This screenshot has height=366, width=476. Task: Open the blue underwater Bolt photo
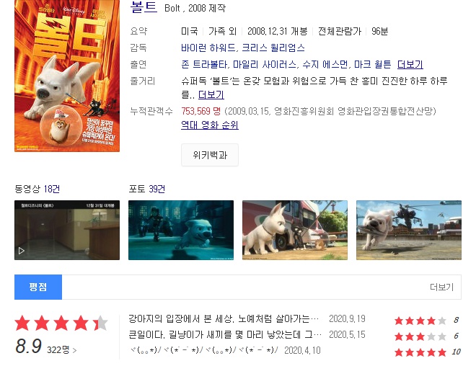coord(181,230)
